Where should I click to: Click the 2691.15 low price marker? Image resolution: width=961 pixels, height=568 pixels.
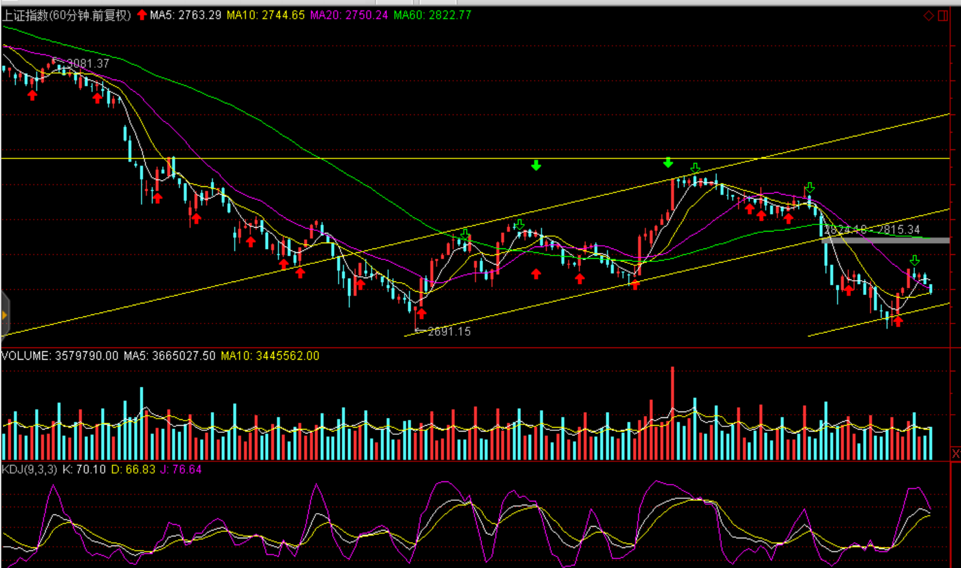pyautogui.click(x=449, y=331)
